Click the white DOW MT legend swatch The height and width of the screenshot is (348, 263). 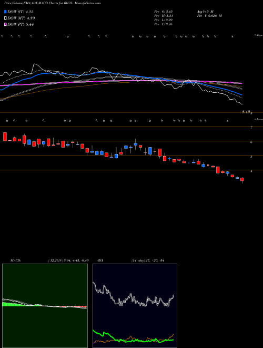click(x=5, y=18)
